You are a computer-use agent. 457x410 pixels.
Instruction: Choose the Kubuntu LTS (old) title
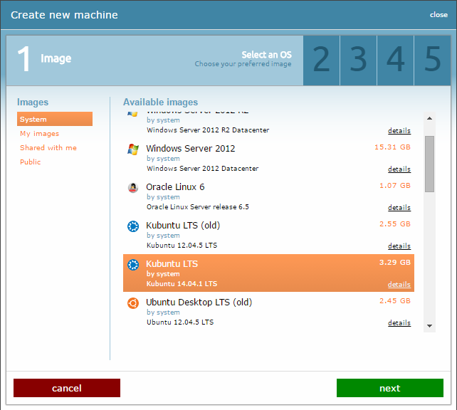183,225
